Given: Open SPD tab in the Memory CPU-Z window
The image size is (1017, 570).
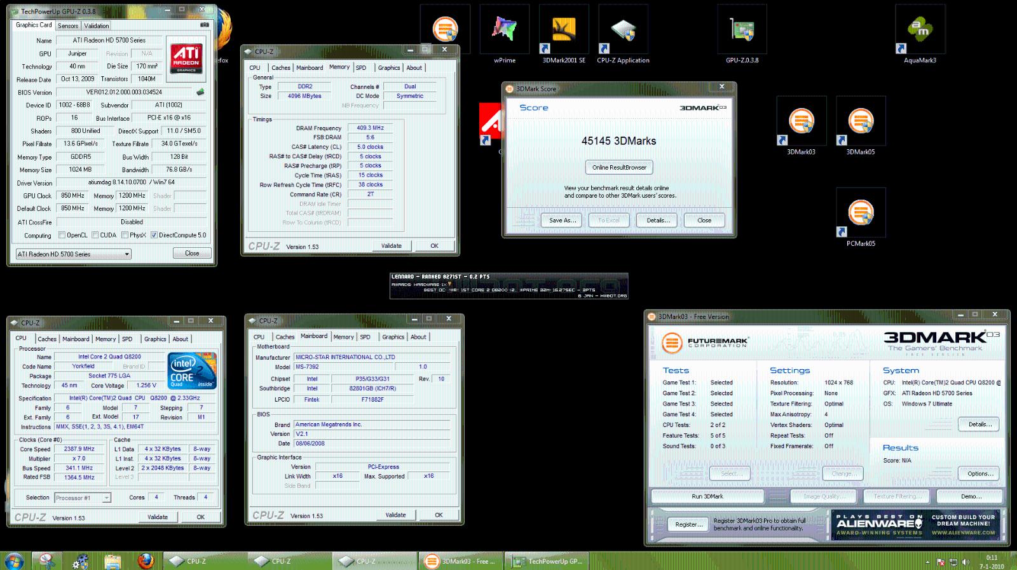Looking at the screenshot, I should pyautogui.click(x=361, y=67).
